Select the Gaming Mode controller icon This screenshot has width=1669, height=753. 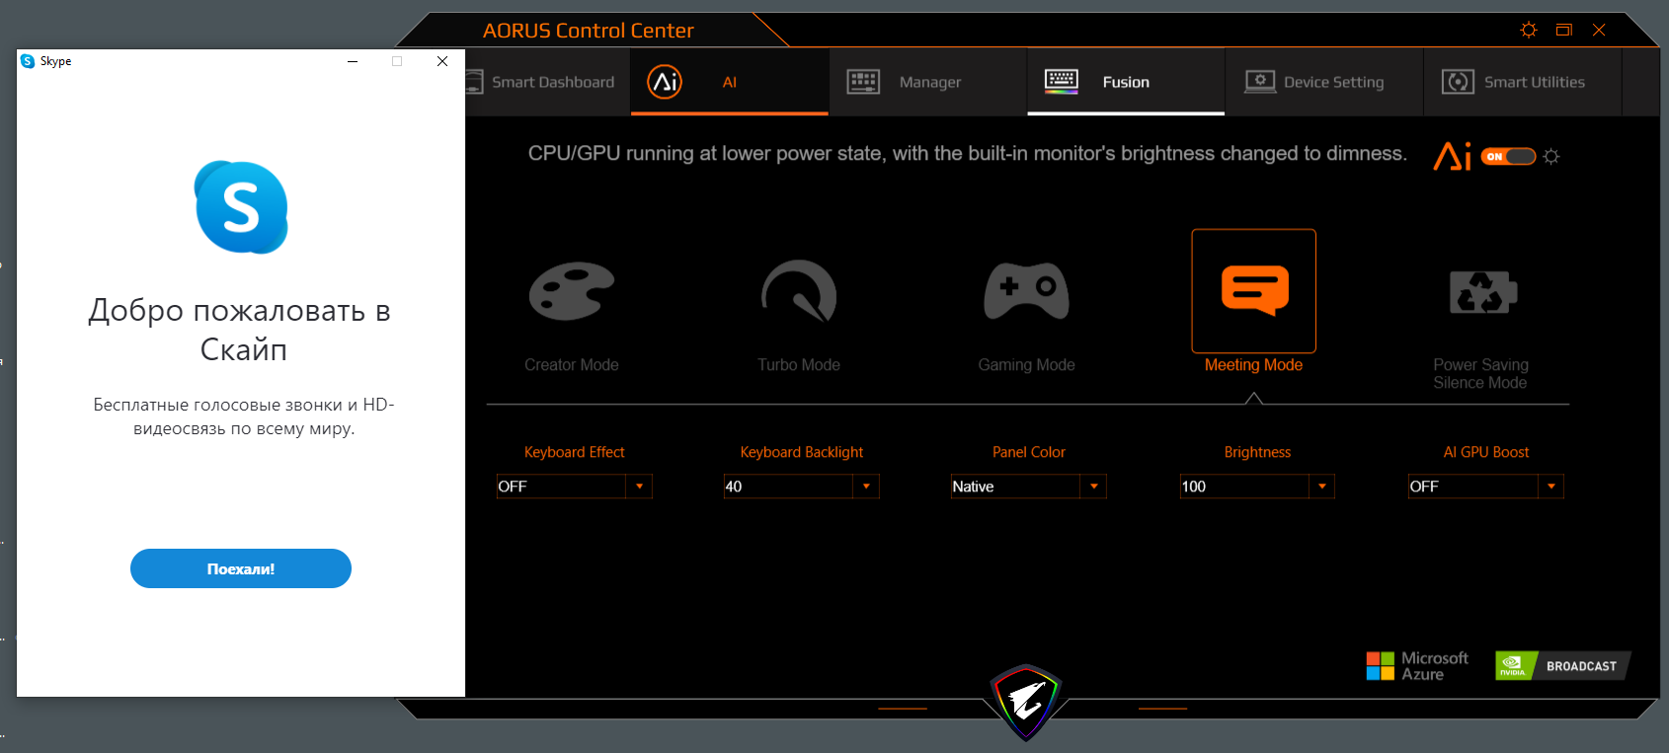click(1026, 291)
